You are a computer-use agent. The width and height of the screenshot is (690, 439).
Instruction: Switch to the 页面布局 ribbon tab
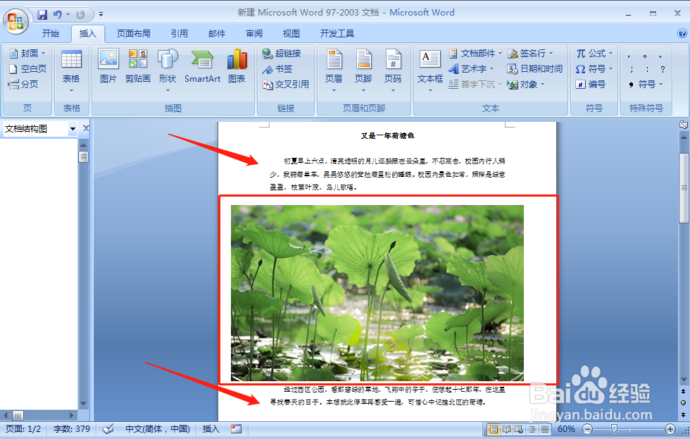coord(132,32)
